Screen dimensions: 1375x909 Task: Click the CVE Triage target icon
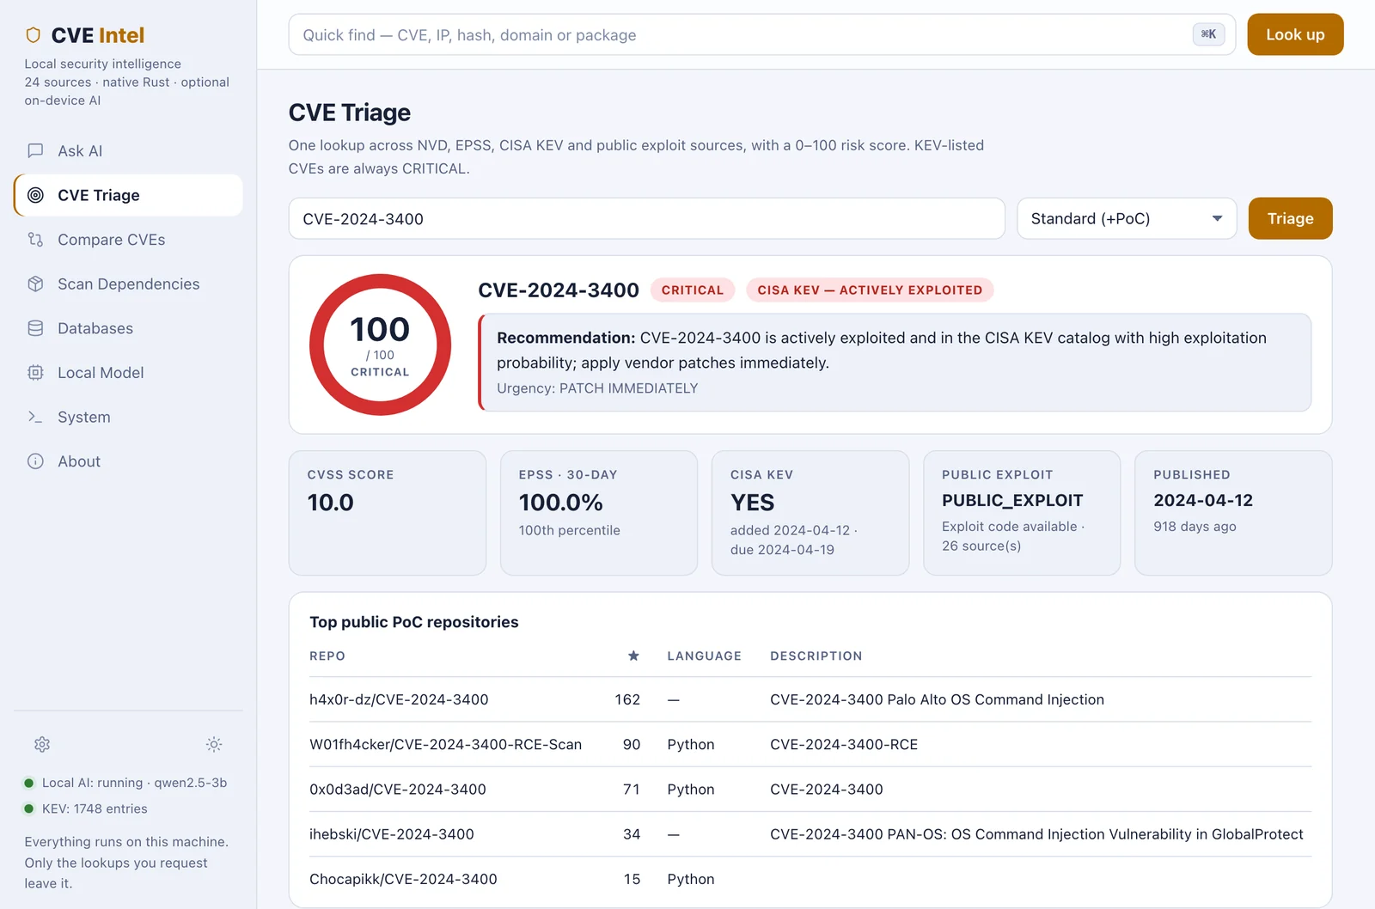coord(35,195)
